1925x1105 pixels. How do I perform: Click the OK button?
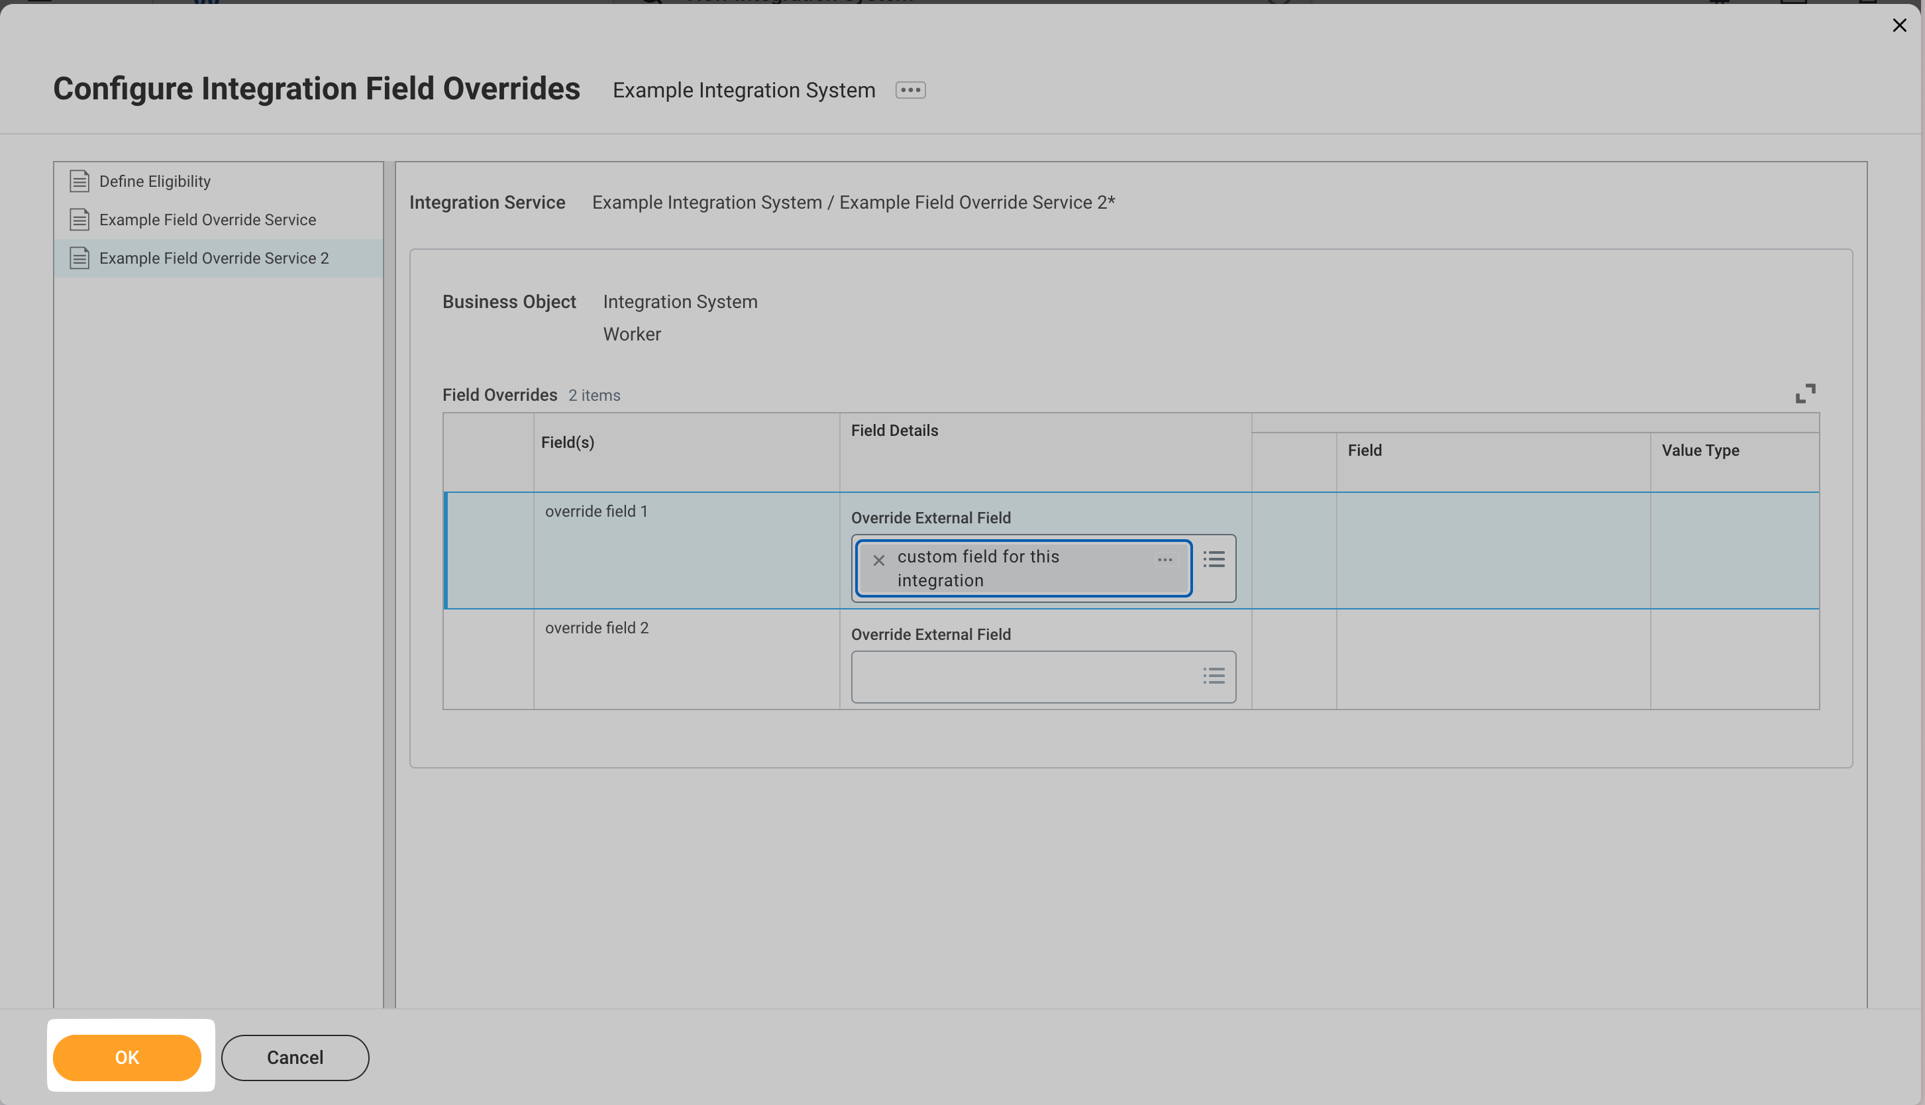[127, 1057]
